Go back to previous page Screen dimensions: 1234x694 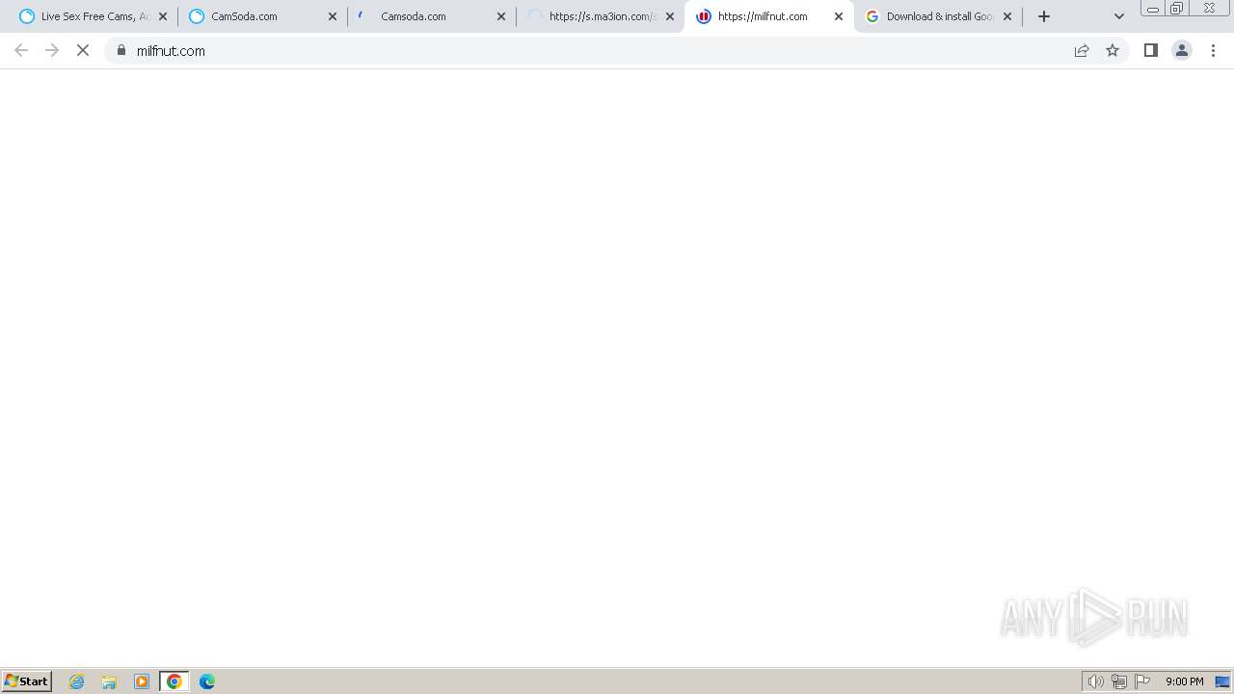point(21,50)
